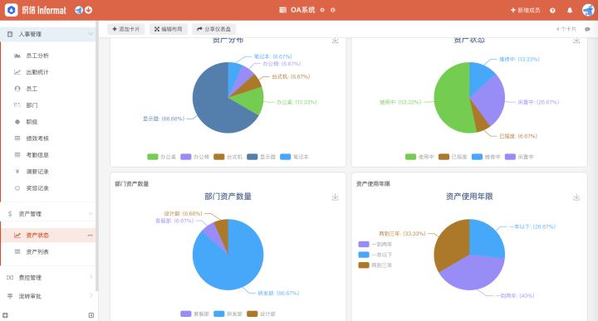Click the 员工 person icon
The height and width of the screenshot is (321, 598).
click(17, 89)
